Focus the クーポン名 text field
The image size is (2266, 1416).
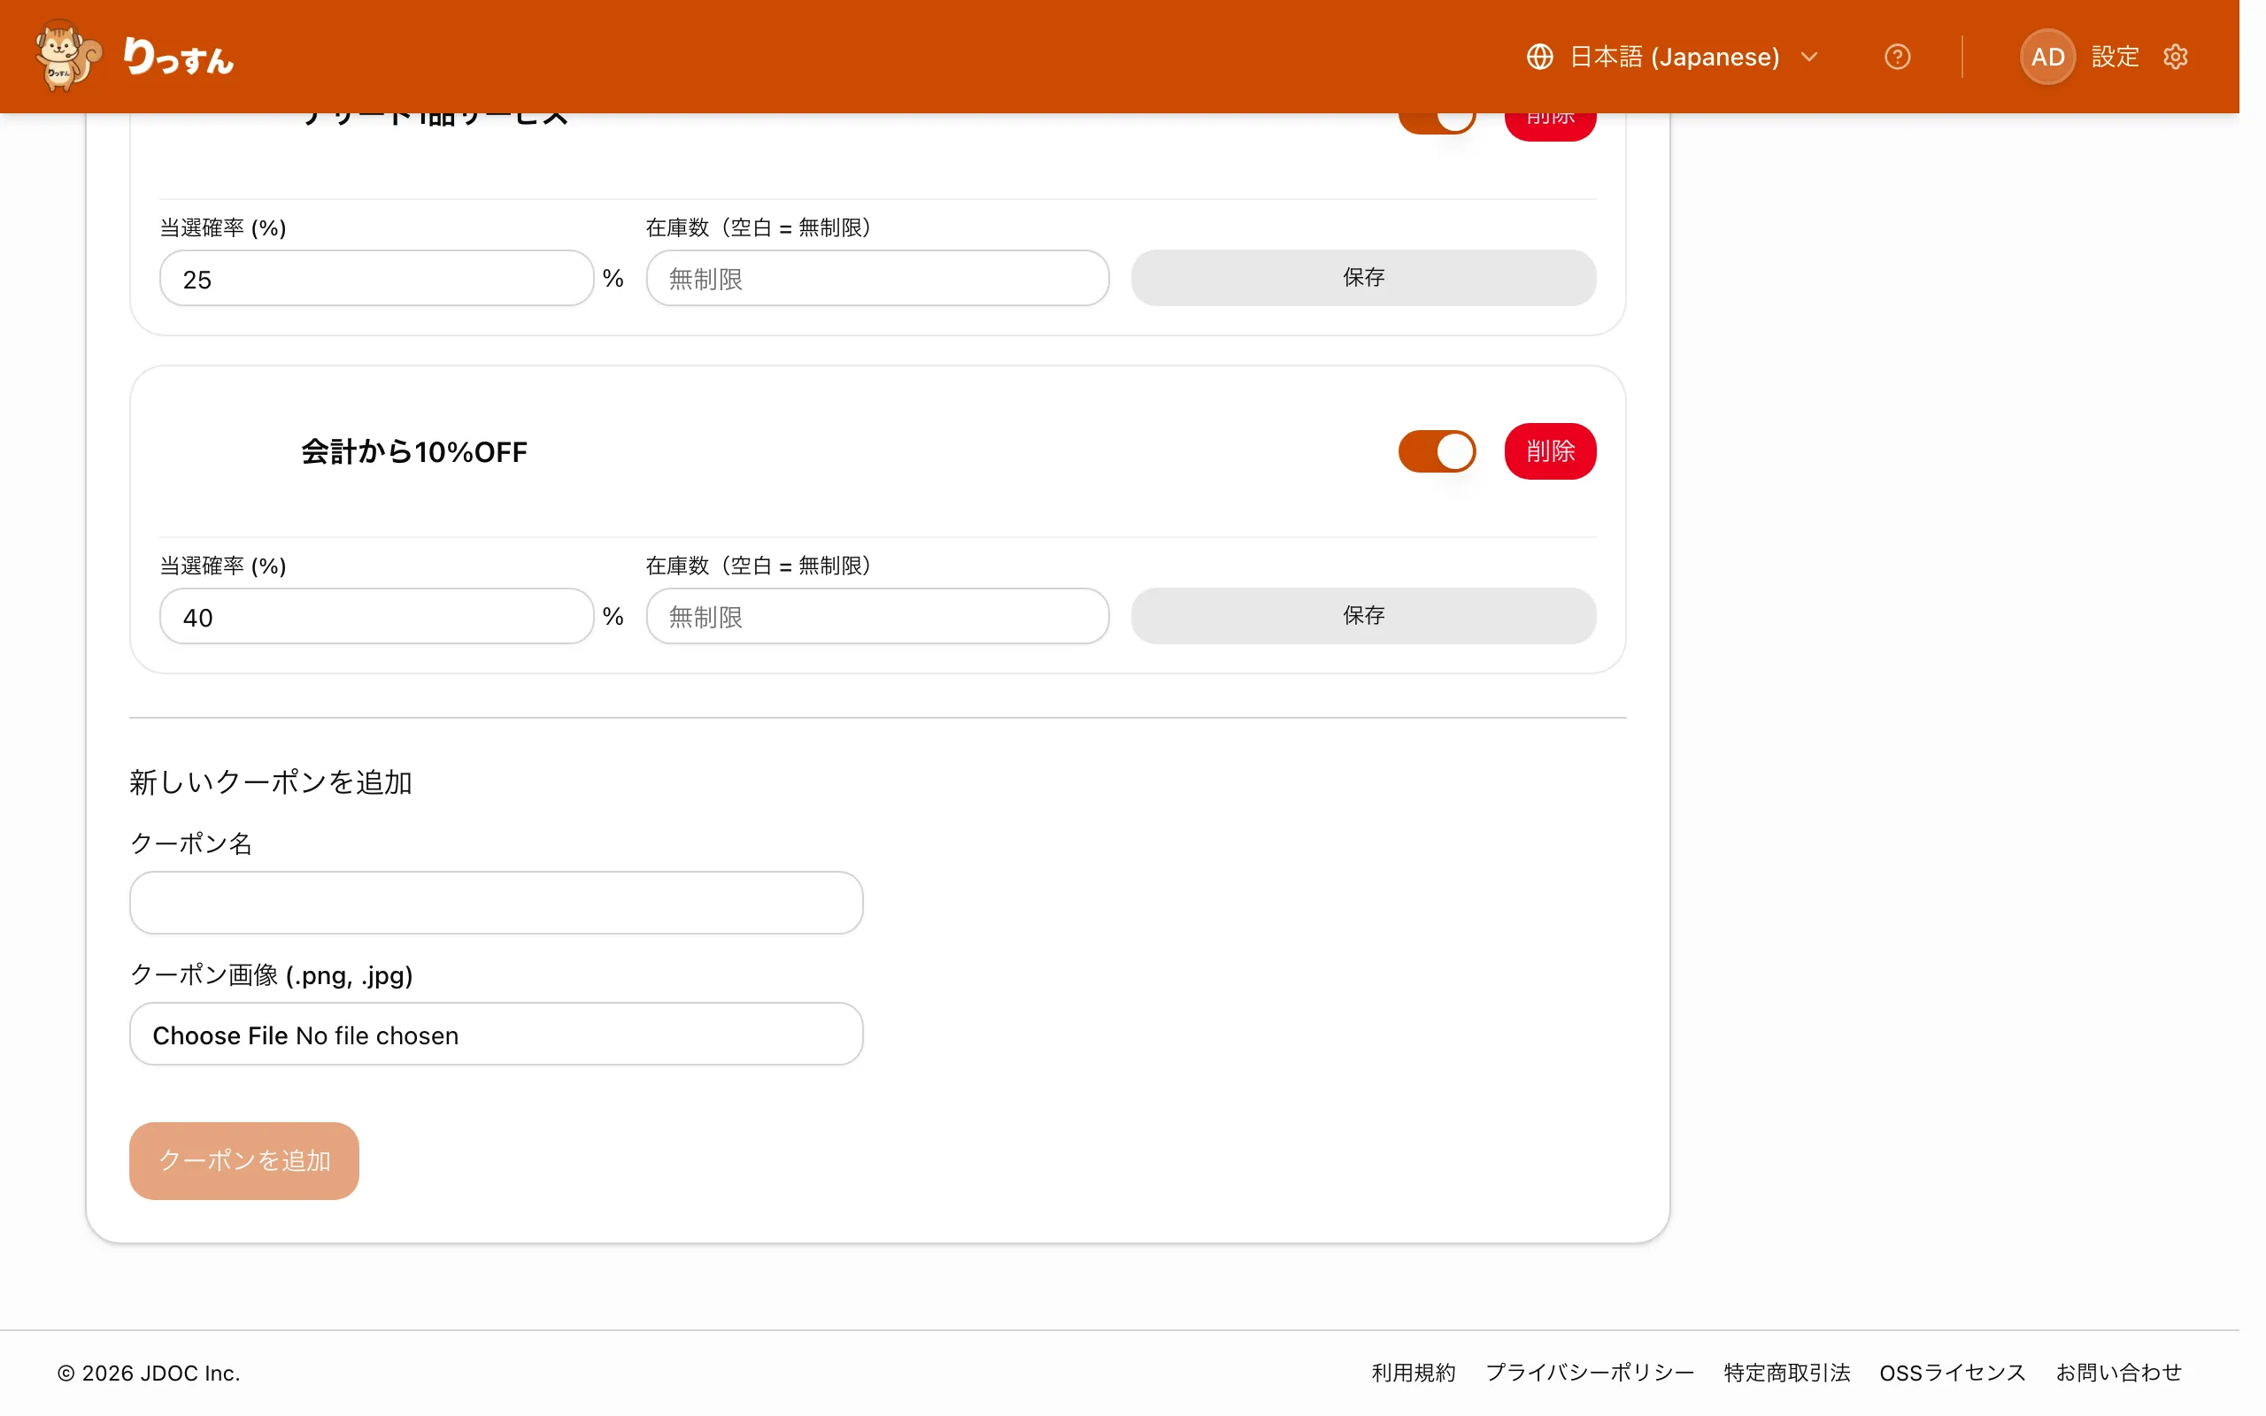(x=497, y=903)
